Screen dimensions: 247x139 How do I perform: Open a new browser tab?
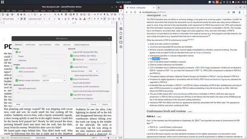[159, 8]
